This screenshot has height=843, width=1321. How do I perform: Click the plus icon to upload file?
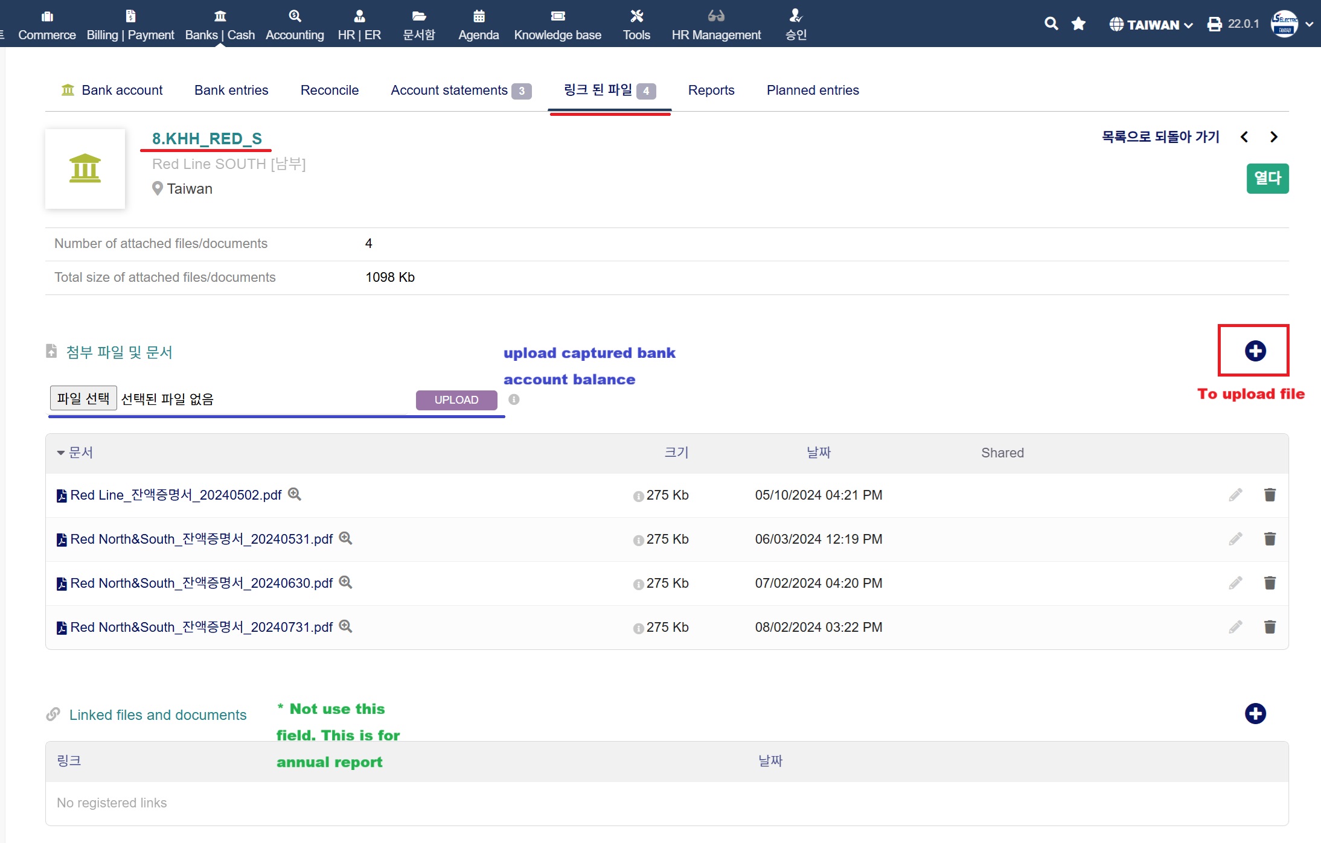[x=1255, y=351]
